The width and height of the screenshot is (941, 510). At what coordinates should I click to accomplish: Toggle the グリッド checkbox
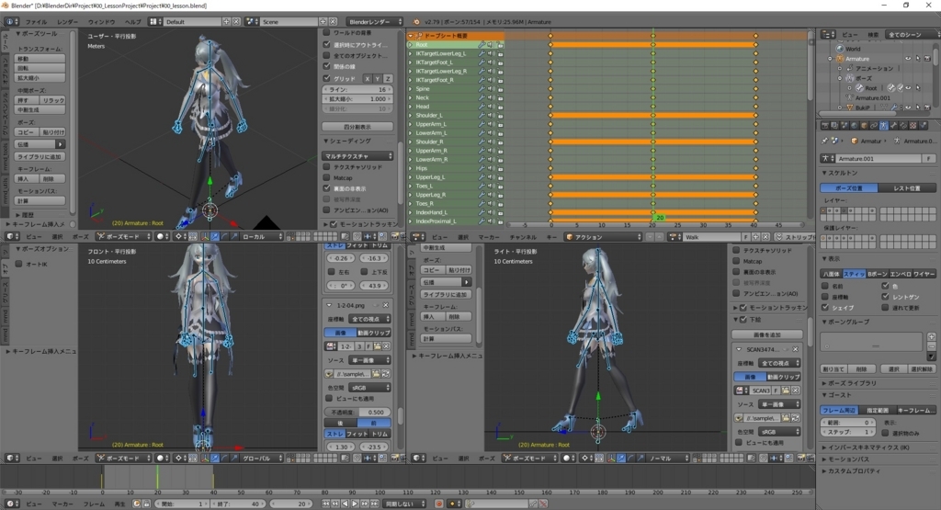pyautogui.click(x=327, y=78)
